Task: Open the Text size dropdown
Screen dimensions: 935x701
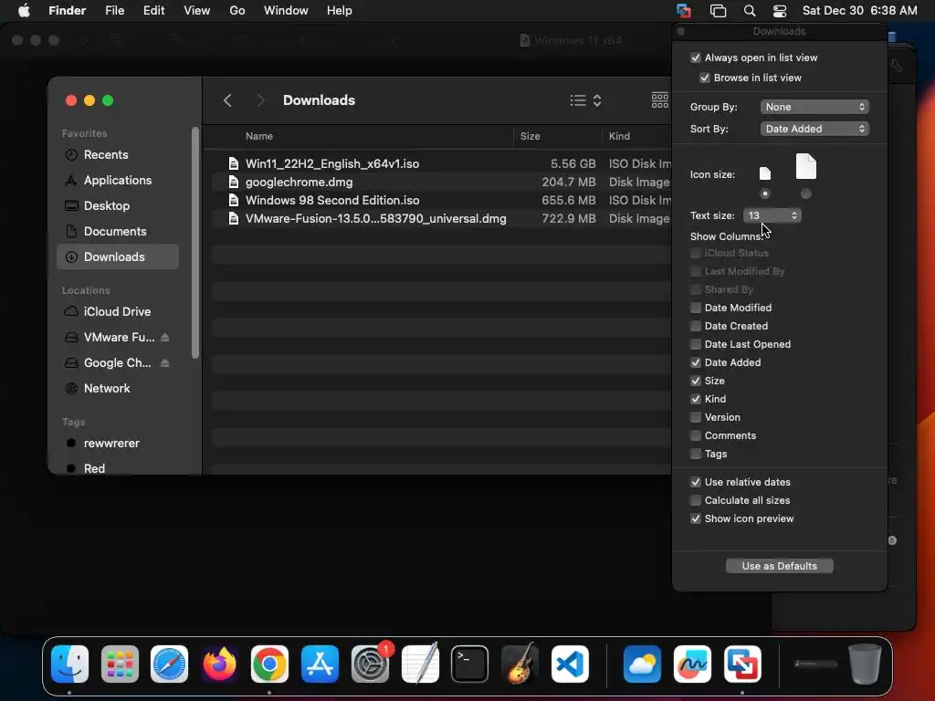Action: (772, 215)
